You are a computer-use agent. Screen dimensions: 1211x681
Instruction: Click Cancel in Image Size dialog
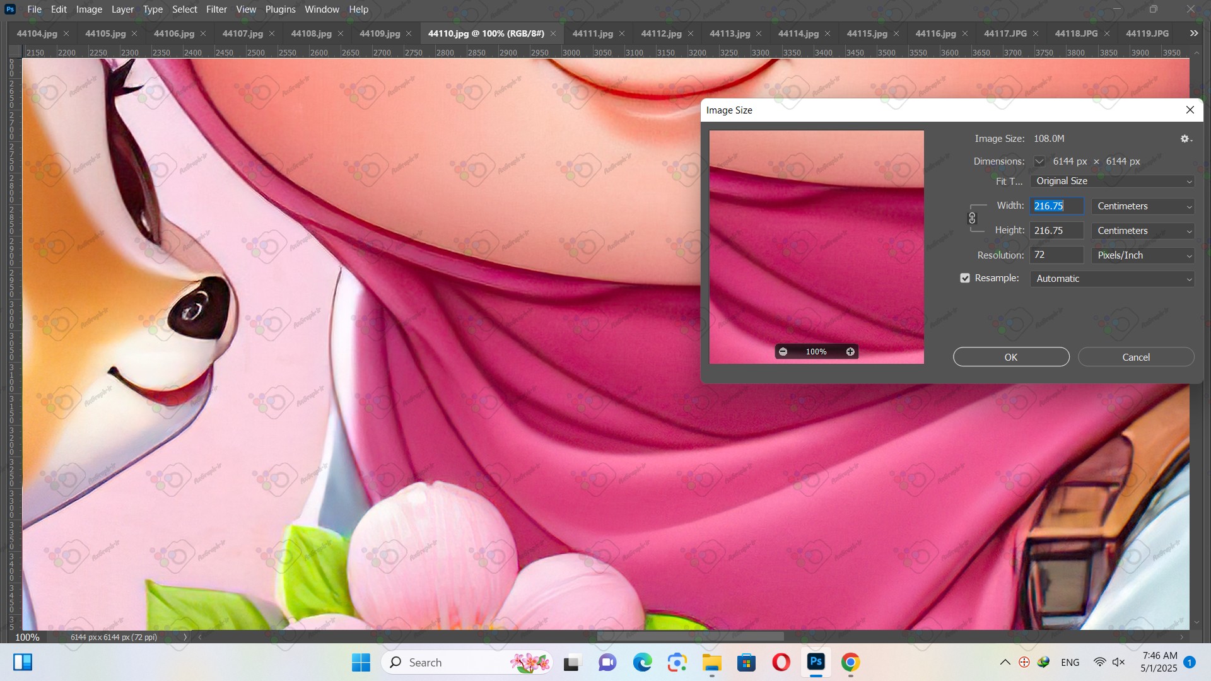pyautogui.click(x=1136, y=357)
